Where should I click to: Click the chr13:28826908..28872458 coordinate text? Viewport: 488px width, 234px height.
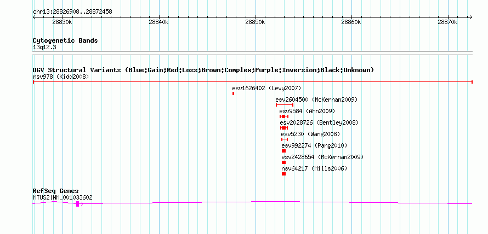[72, 12]
